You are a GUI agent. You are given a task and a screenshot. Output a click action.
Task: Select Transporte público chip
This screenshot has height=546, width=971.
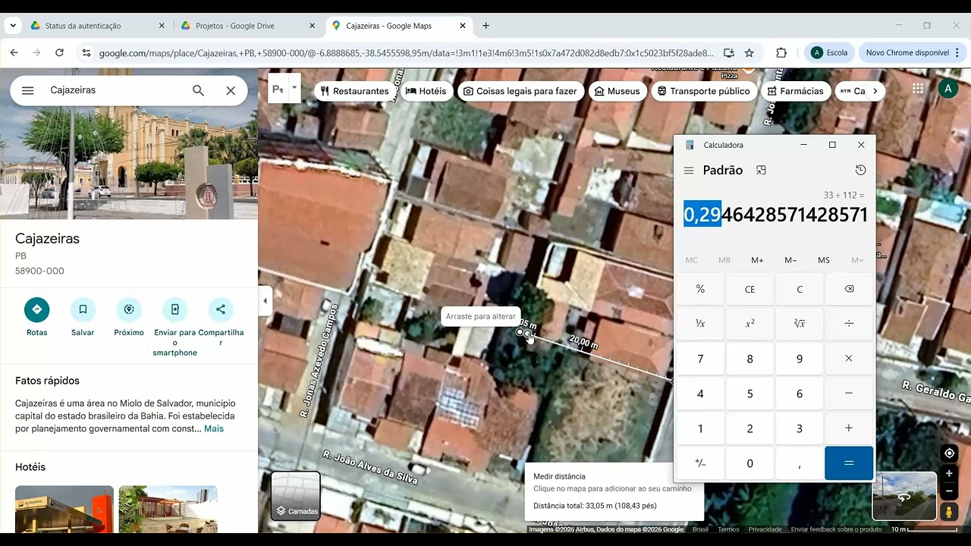tap(703, 91)
